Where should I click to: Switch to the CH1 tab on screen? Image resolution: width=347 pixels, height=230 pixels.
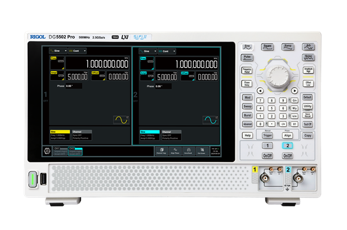point(60,151)
